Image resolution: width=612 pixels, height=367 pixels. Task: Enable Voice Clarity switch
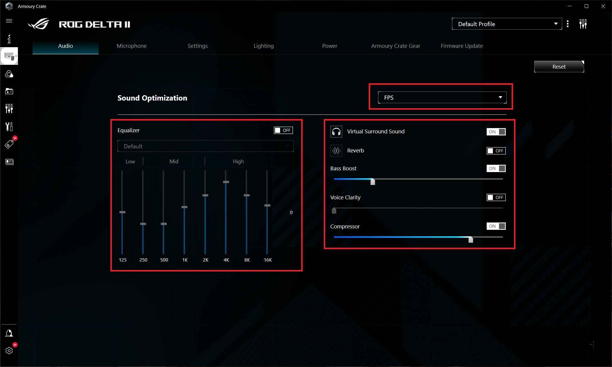[496, 197]
